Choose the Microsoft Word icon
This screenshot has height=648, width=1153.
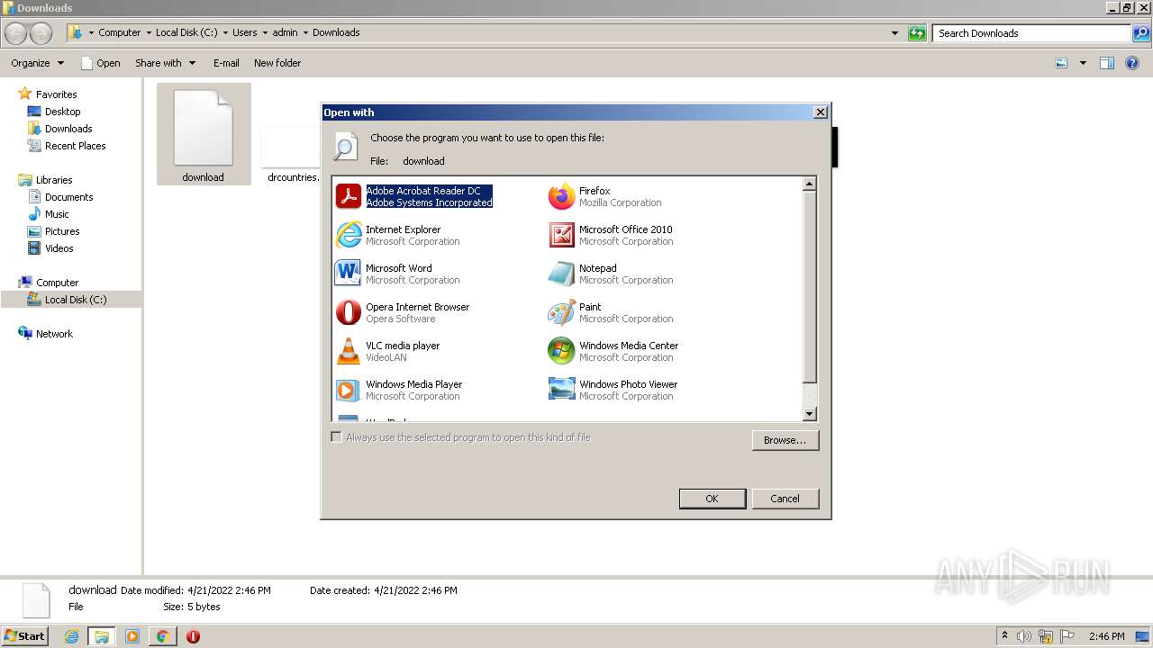click(x=348, y=274)
